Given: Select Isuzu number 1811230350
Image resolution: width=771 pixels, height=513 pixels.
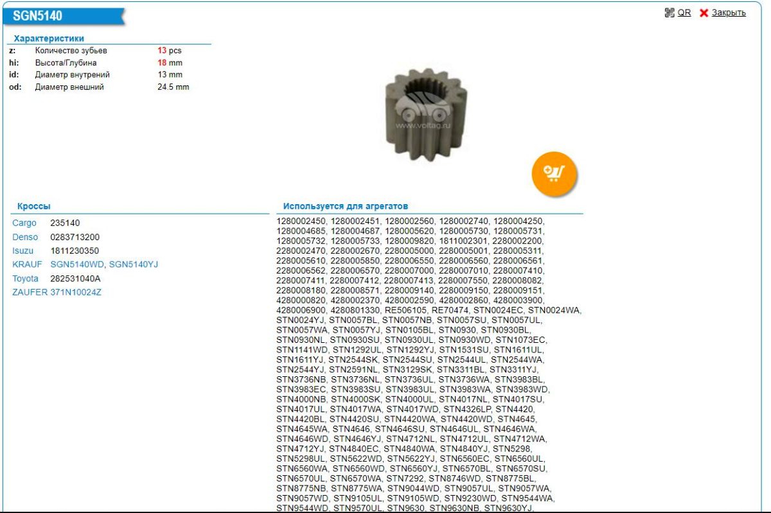Looking at the screenshot, I should coord(75,251).
